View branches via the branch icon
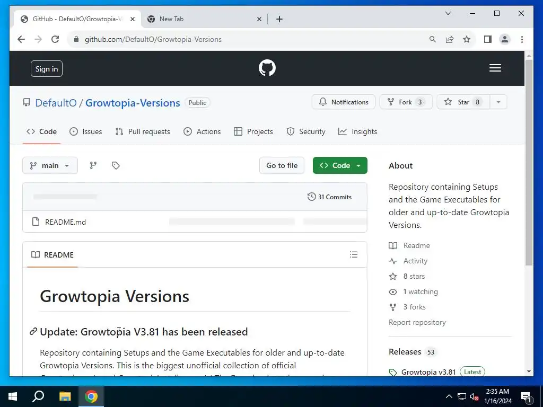 (93, 165)
